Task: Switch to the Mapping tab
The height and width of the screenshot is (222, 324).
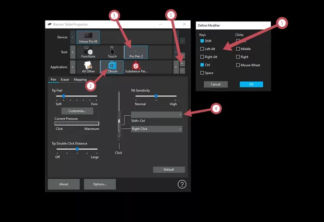Action: pyautogui.click(x=80, y=80)
